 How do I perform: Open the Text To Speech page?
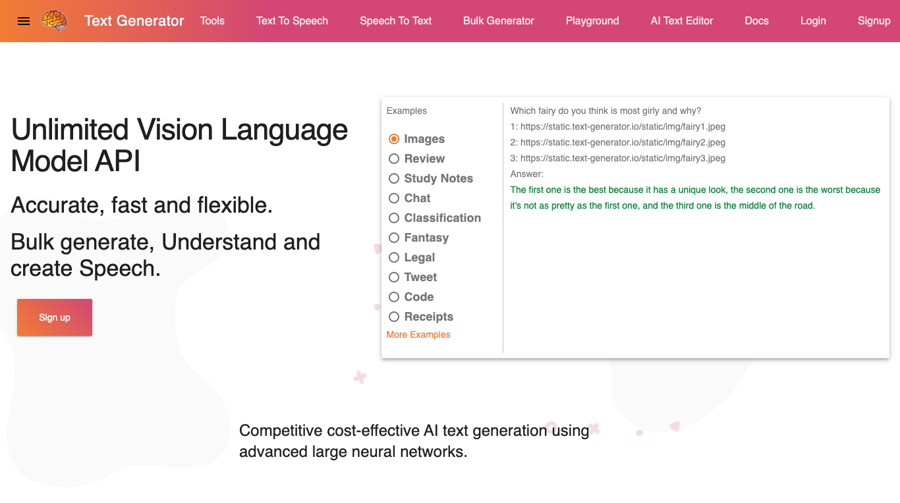coord(292,20)
